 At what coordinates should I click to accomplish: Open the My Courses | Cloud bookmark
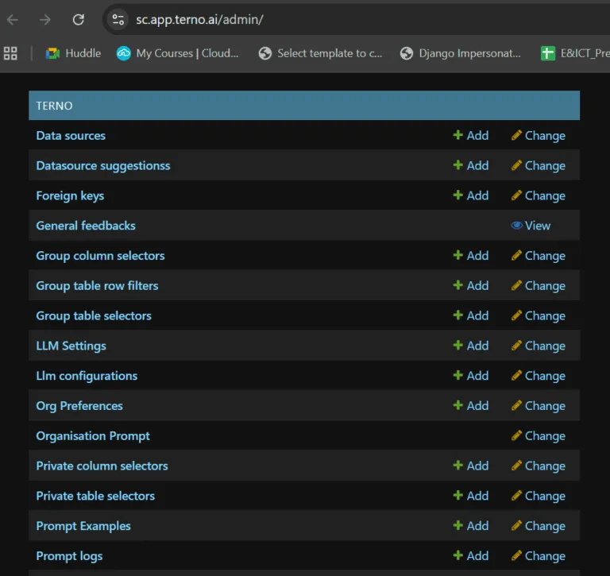point(177,53)
